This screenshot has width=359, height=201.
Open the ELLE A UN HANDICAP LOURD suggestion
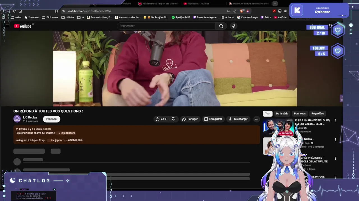click(312, 122)
